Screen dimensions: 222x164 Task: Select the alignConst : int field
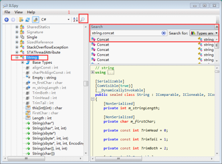[45, 67]
